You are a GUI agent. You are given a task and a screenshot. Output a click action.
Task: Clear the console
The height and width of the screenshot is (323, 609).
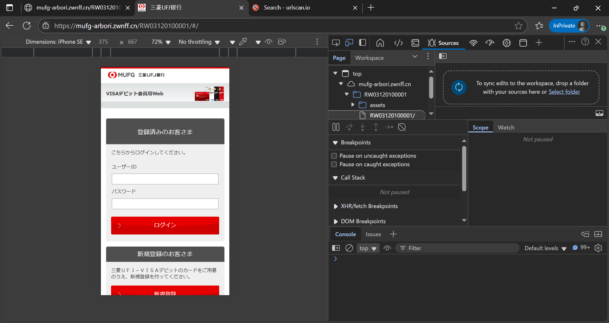point(349,248)
